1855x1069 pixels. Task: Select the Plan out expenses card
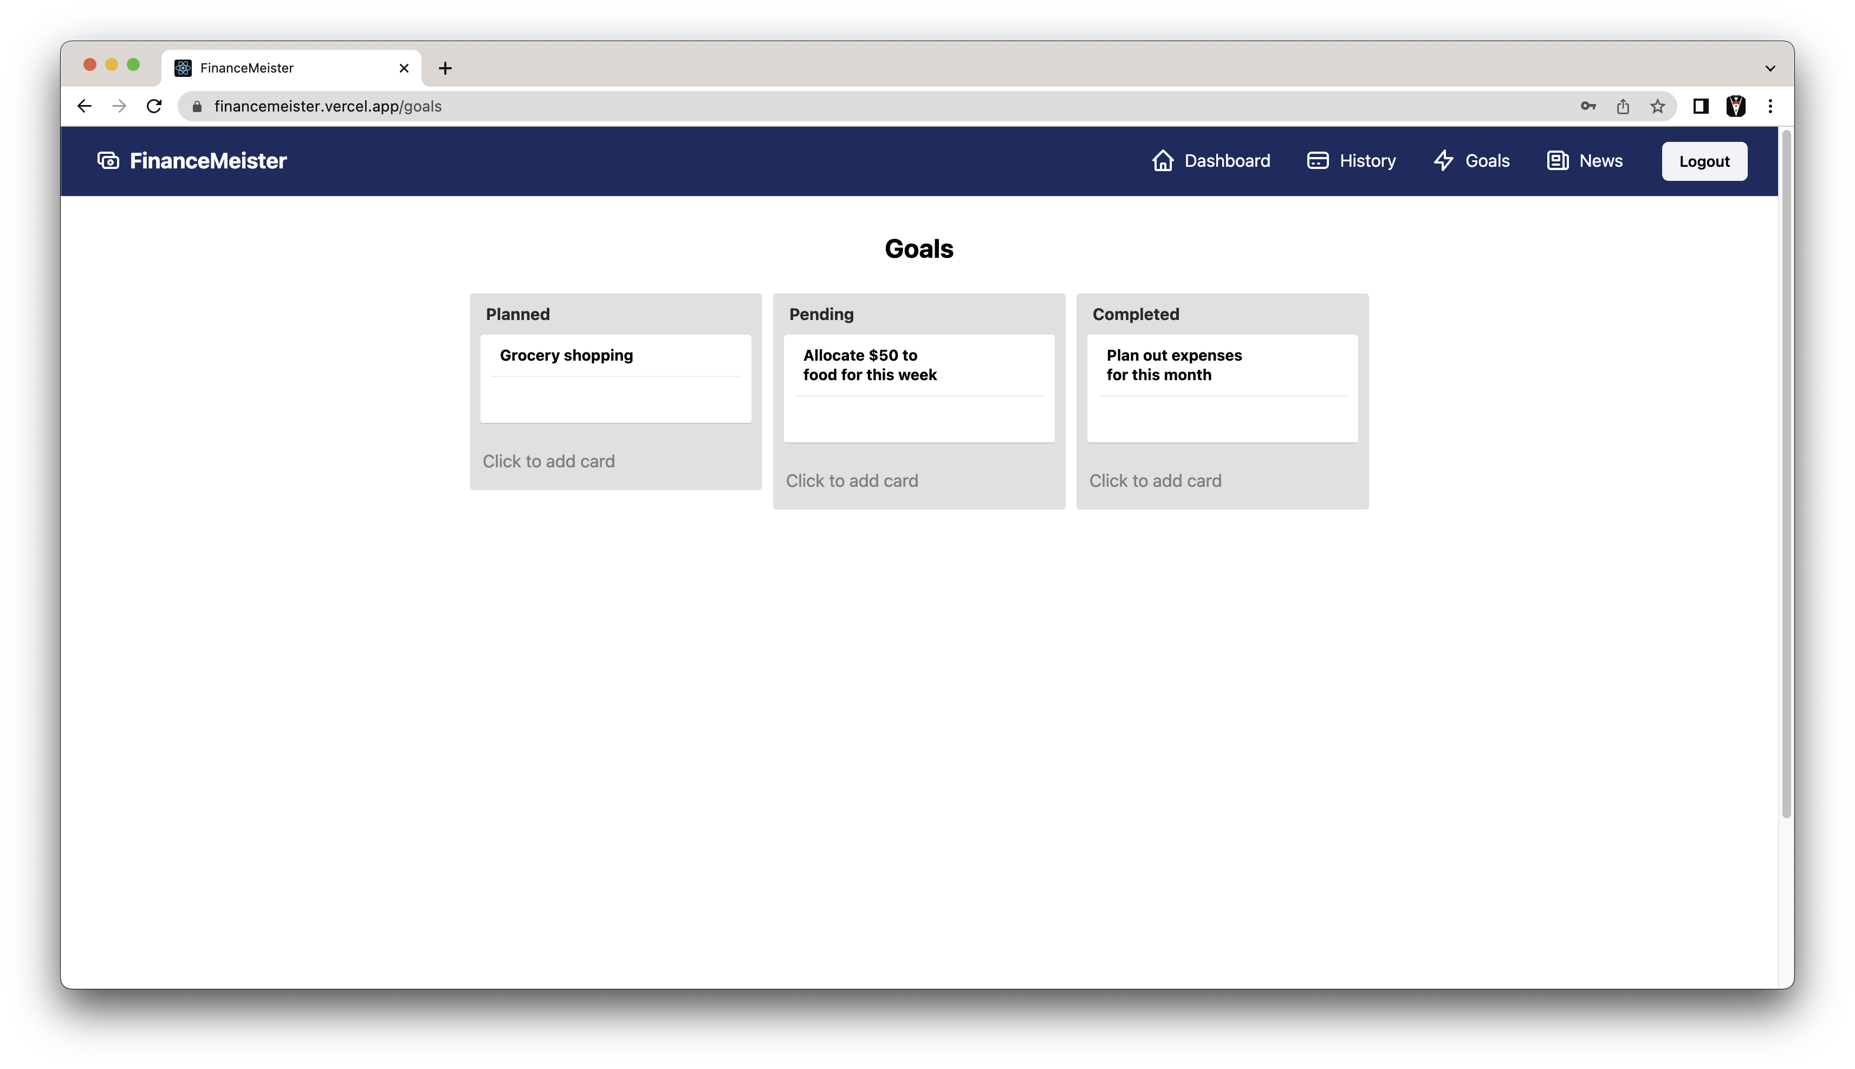1222,388
